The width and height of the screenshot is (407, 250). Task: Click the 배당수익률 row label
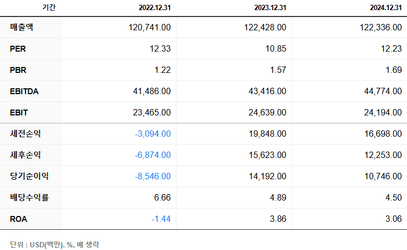(29, 197)
